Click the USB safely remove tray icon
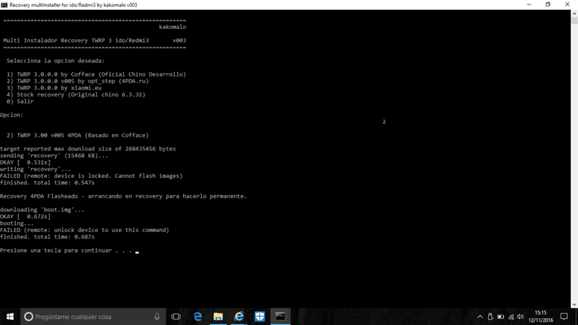 click(490, 317)
